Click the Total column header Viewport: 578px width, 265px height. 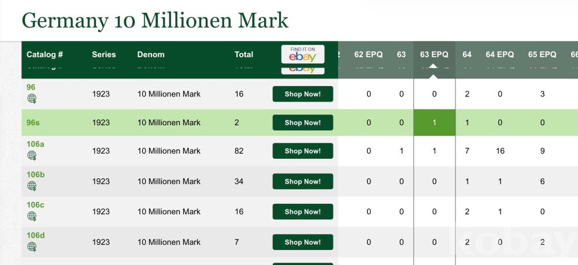243,55
